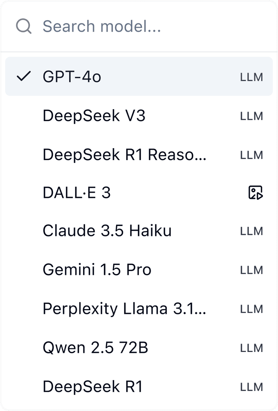Click the LLM tag beside DeepSeek V3
Viewport: 278px width, 411px height.
click(x=251, y=116)
